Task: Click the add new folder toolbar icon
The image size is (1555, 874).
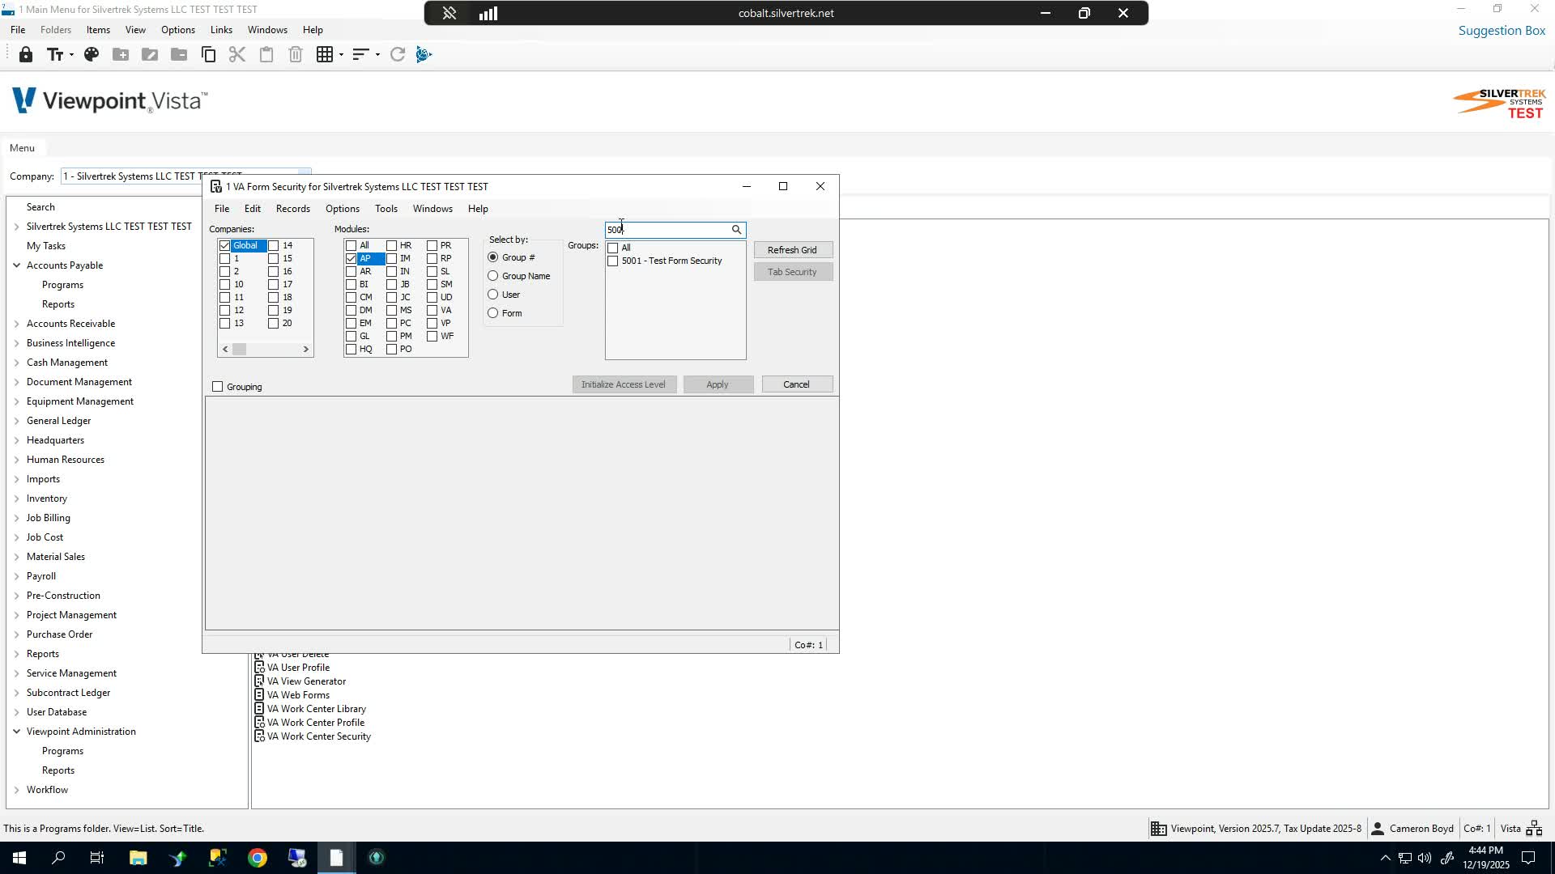Action: point(121,54)
